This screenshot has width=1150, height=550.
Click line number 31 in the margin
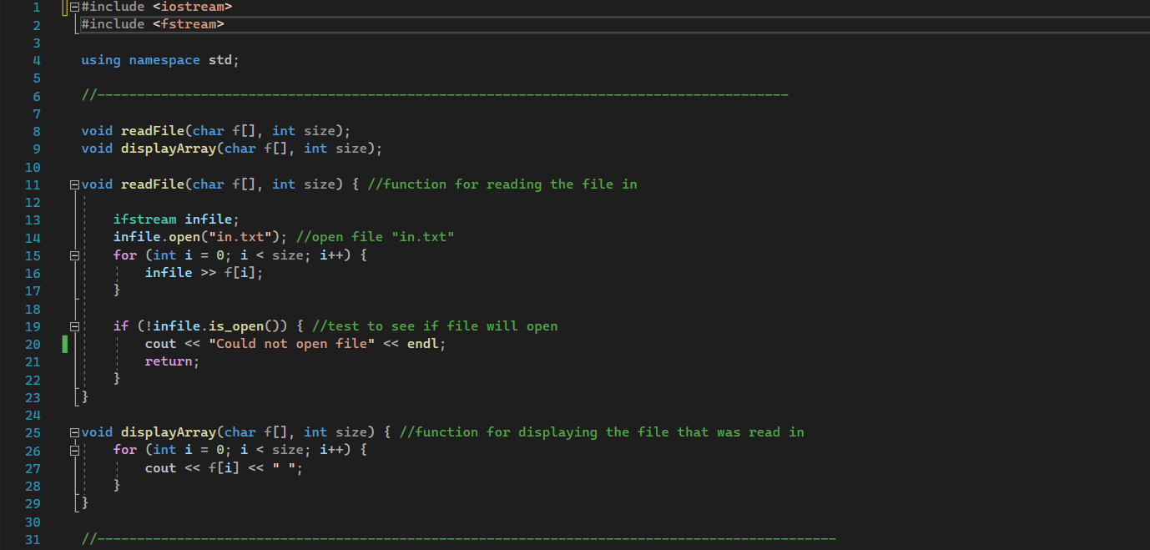point(33,539)
